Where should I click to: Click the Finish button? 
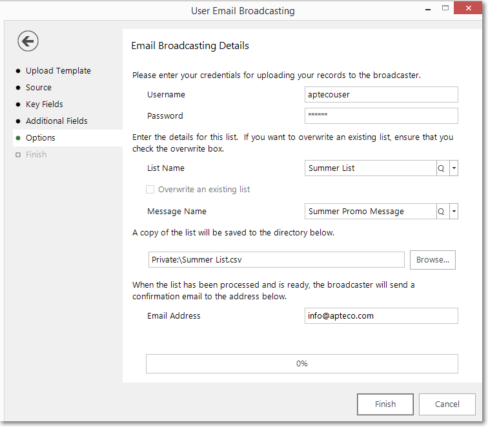click(385, 404)
